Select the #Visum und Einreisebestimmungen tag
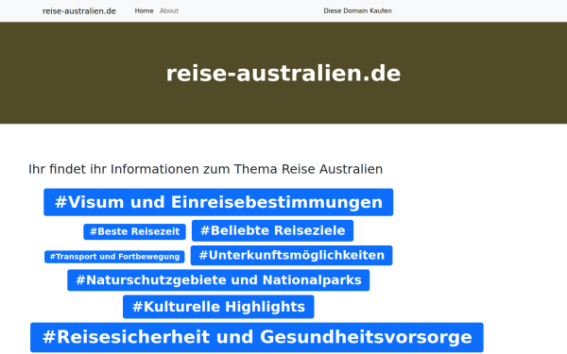 pos(218,202)
